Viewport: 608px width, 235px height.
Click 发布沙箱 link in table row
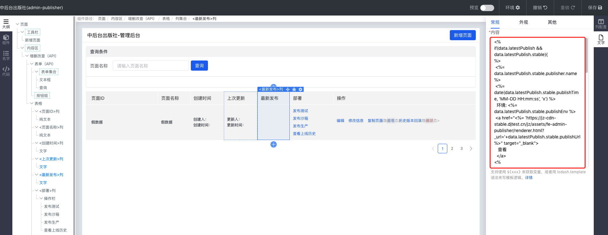coord(301,118)
